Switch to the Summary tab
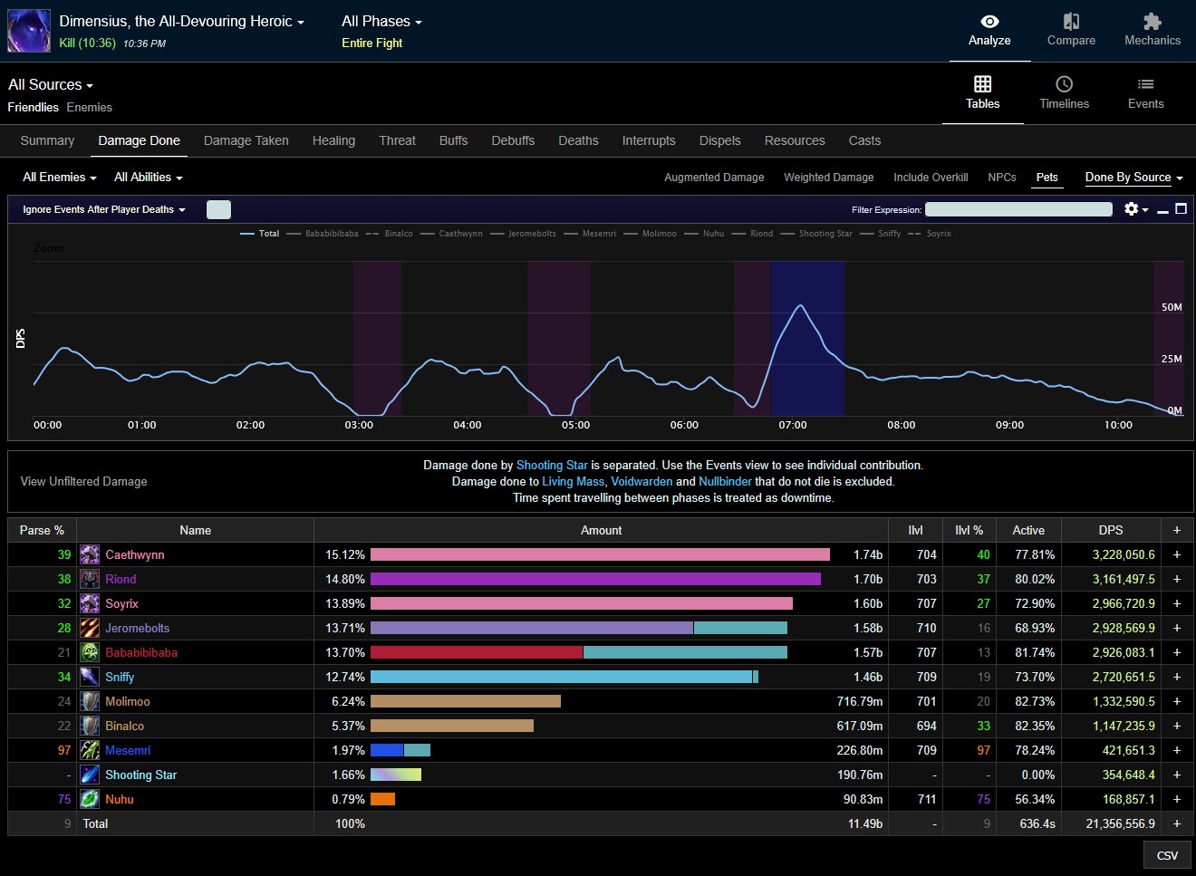The height and width of the screenshot is (876, 1196). [x=47, y=140]
